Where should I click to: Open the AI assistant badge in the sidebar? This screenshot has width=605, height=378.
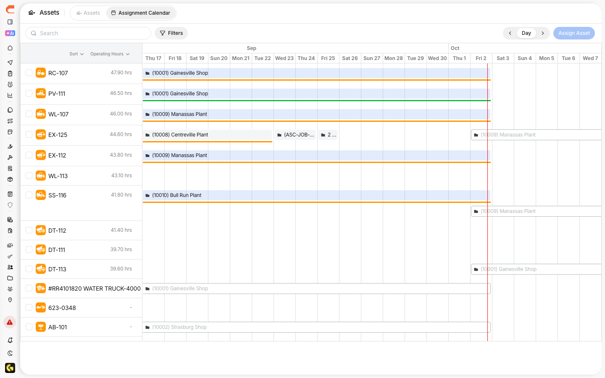coord(10,33)
